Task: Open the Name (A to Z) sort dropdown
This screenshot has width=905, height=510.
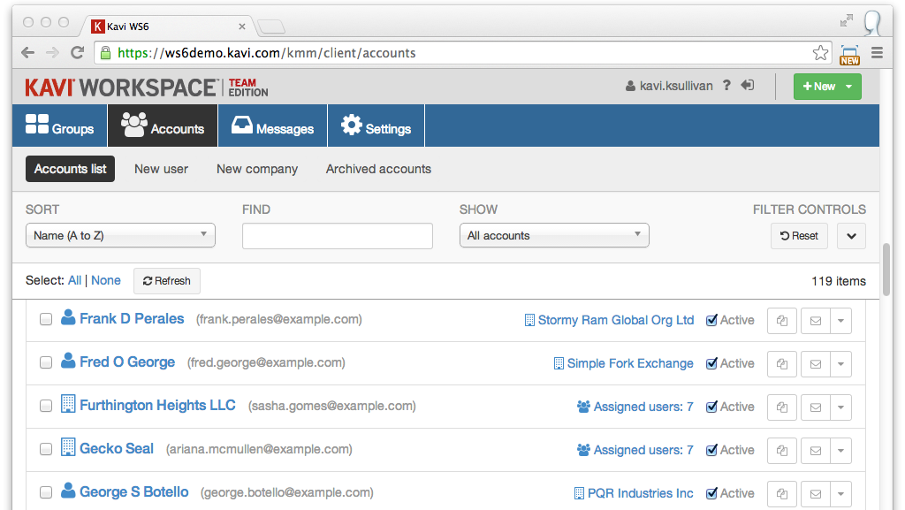Action: click(x=120, y=235)
